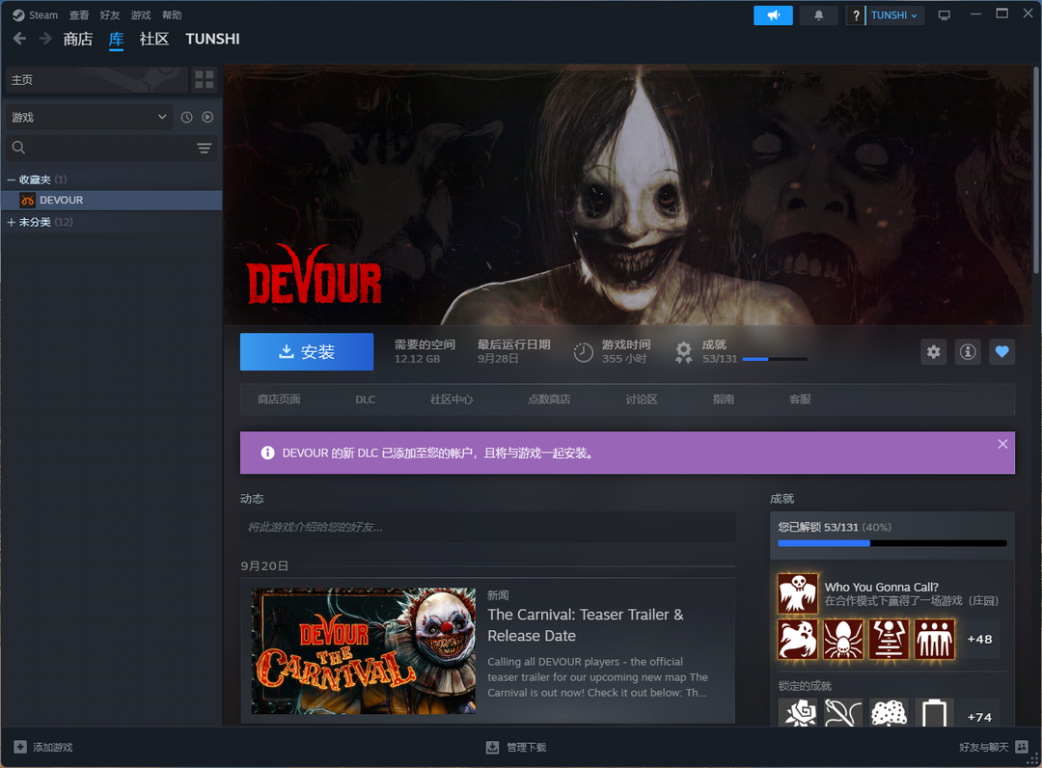Open the 游戏 library filter dropdown
1042x768 pixels.
pos(90,117)
